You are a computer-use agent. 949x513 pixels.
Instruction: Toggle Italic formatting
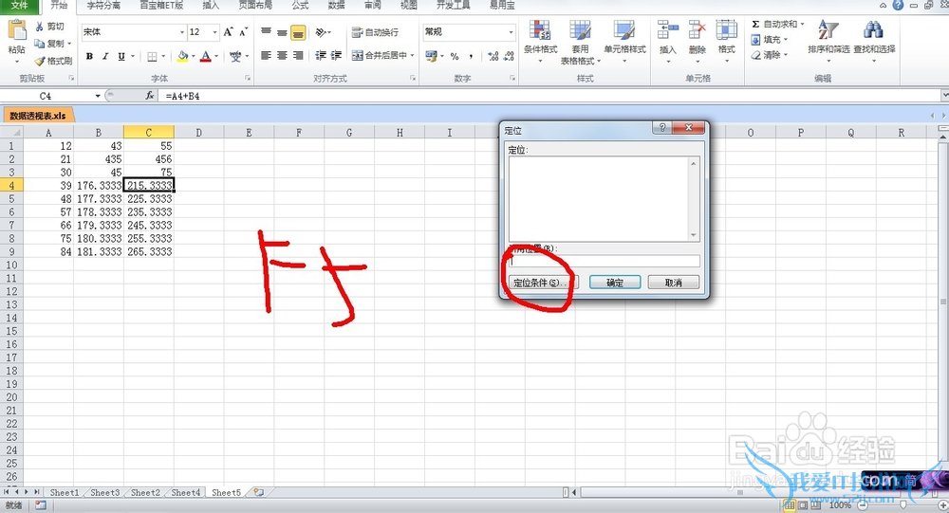(x=105, y=56)
